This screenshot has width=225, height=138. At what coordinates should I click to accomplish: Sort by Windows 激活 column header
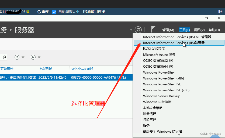coord(82,69)
